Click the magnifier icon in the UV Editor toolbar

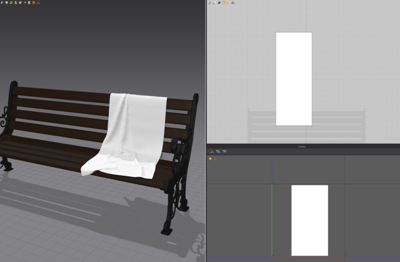click(x=219, y=2)
